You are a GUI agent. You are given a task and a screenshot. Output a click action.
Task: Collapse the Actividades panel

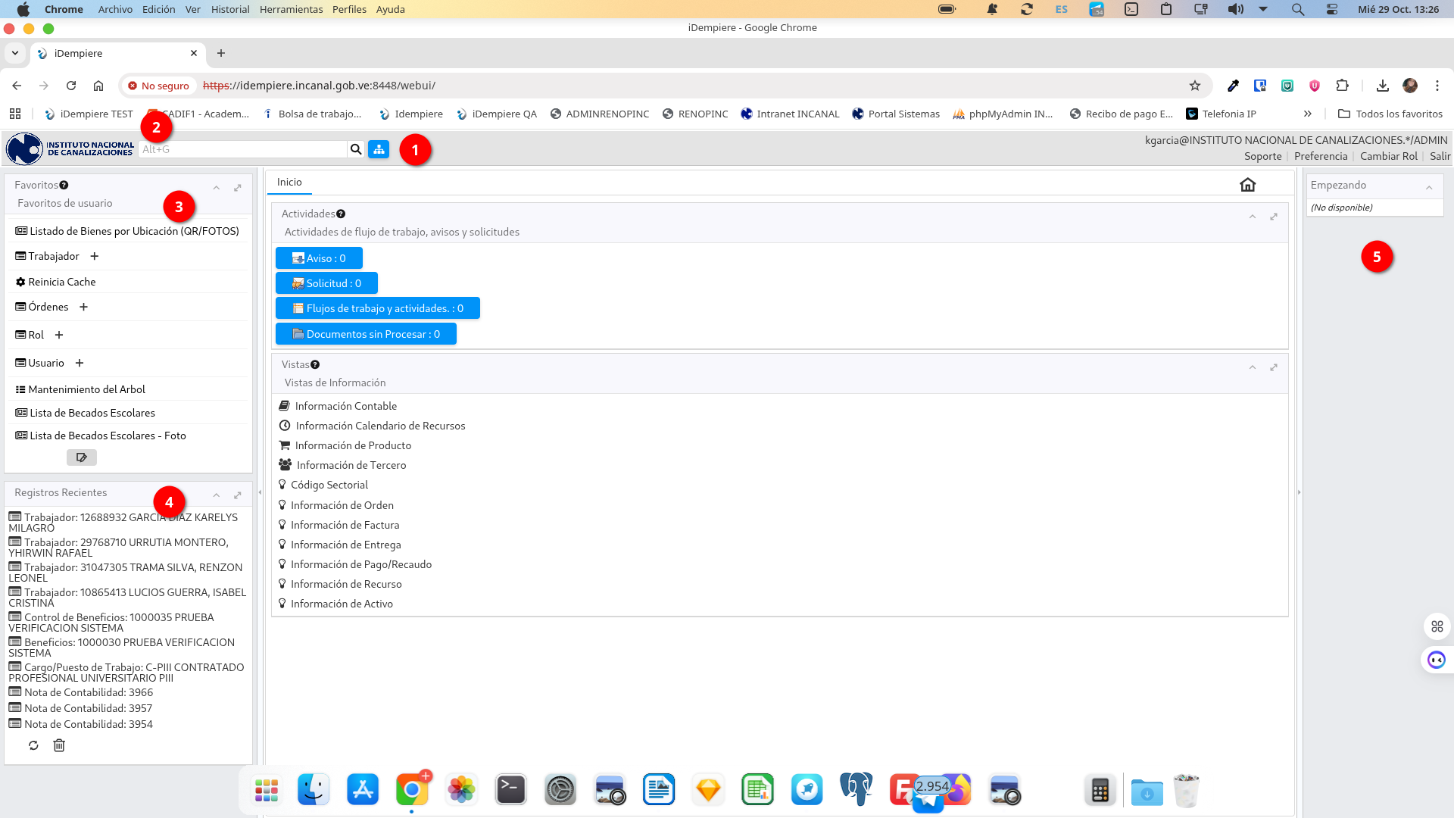tap(1253, 217)
